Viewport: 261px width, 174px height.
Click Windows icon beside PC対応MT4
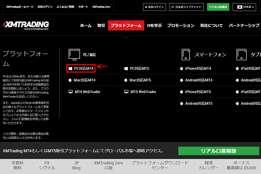point(70,68)
